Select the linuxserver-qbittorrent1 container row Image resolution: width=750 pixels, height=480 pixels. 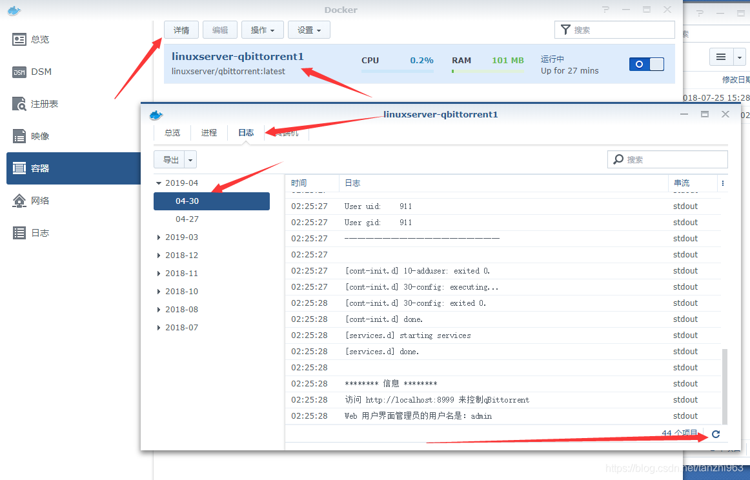(419, 64)
